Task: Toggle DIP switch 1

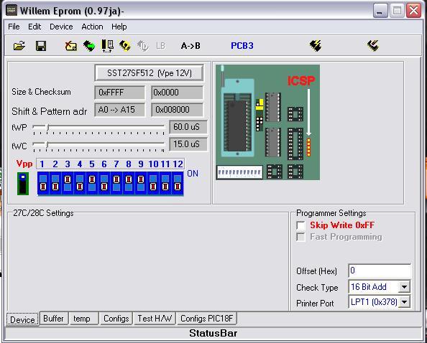Action: tap(43, 184)
